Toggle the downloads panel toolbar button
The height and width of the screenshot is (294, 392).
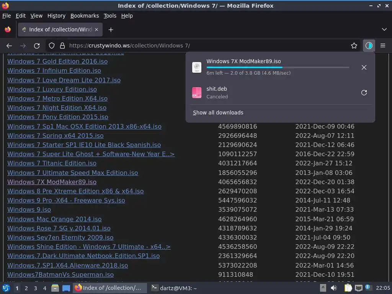point(369,46)
